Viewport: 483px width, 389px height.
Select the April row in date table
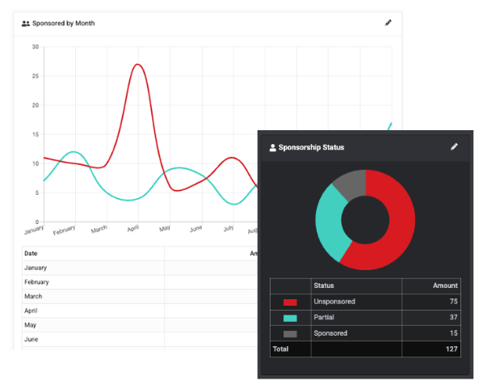tap(140, 311)
